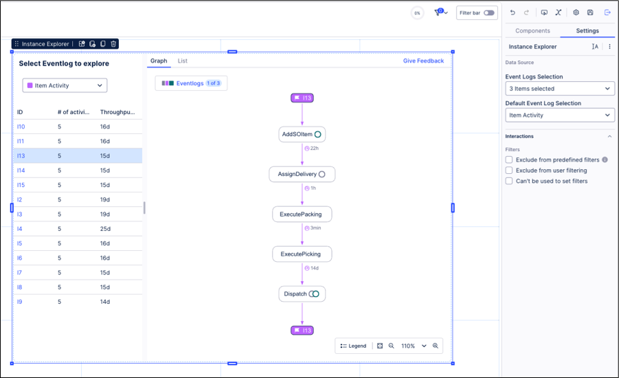Open the three-dot menu beside Instance Explorer
The image size is (619, 378).
click(609, 47)
